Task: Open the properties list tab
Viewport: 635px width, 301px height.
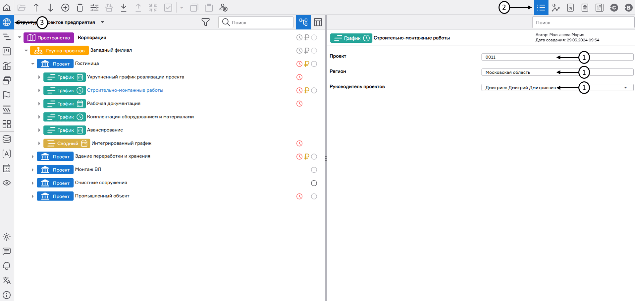Action: pos(541,8)
